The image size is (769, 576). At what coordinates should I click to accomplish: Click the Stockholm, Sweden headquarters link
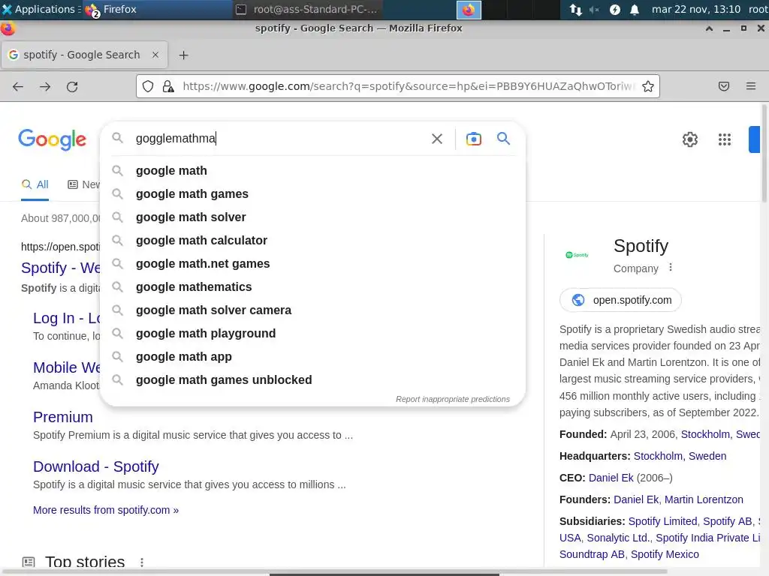click(680, 457)
